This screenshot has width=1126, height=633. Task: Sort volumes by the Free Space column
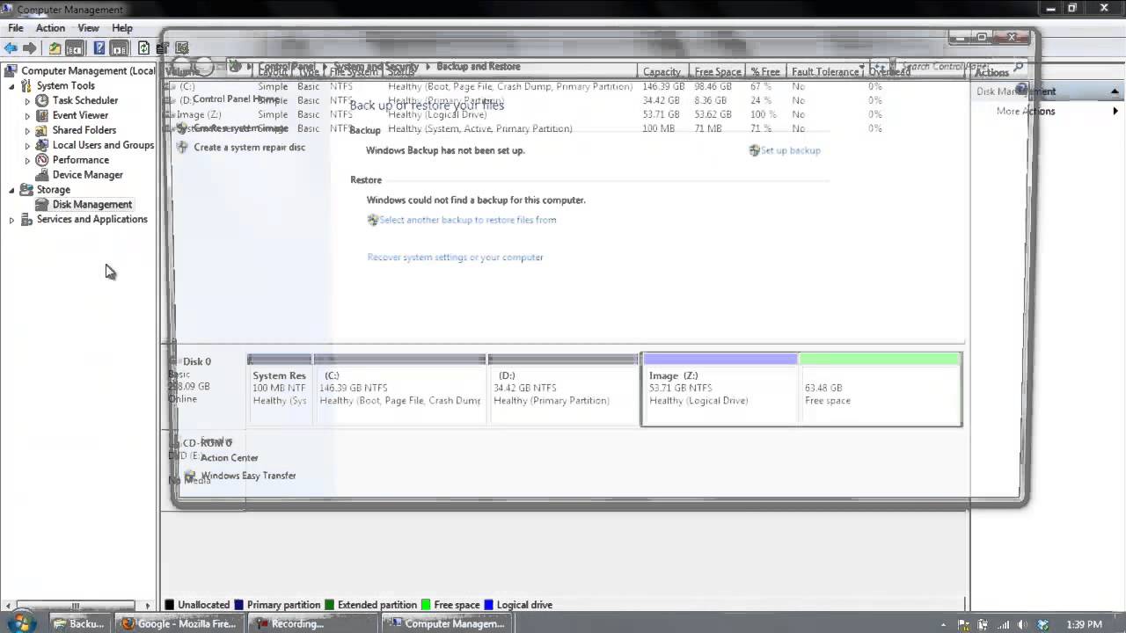(x=718, y=72)
